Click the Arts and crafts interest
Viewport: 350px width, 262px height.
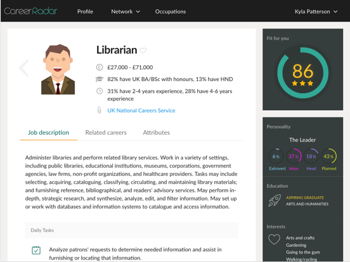tap(300, 238)
